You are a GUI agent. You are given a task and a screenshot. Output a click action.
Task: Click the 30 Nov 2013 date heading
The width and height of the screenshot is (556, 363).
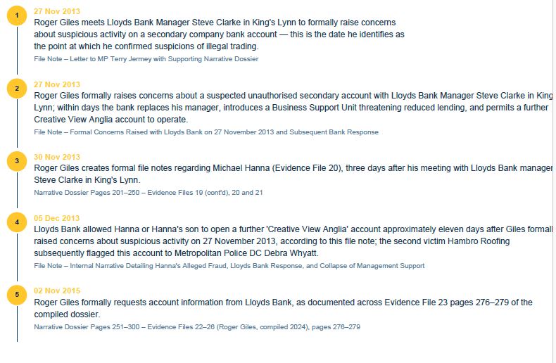(57, 157)
